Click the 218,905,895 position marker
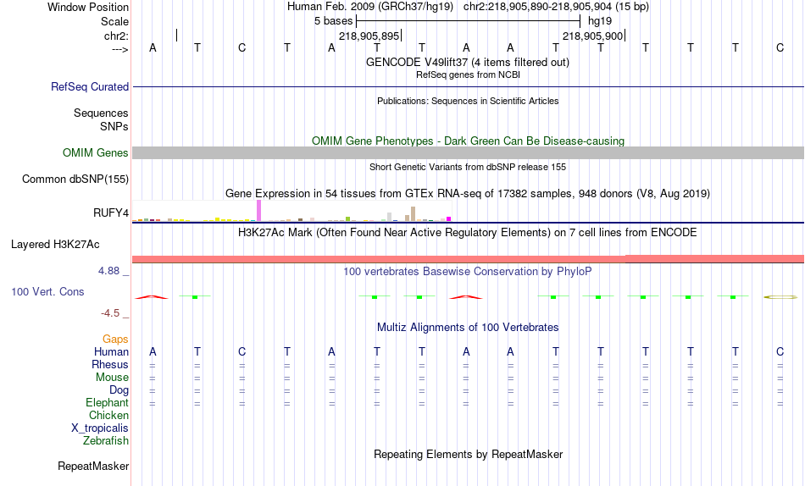The image size is (805, 486). pos(369,36)
